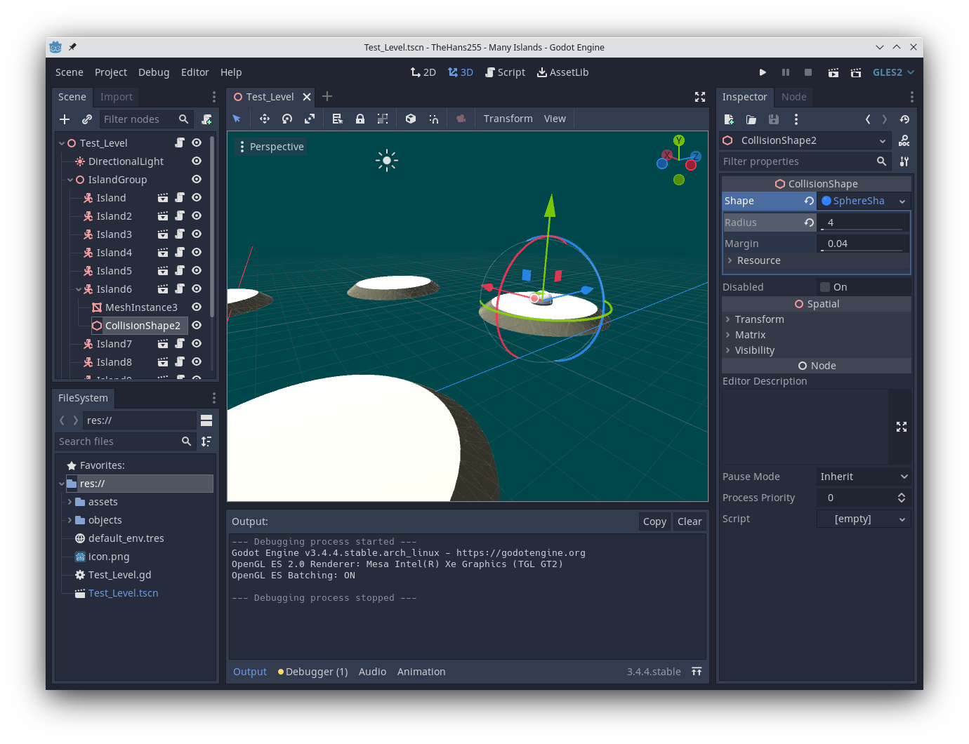
Task: Save resource disk icon in Inspector
Action: 774,119
